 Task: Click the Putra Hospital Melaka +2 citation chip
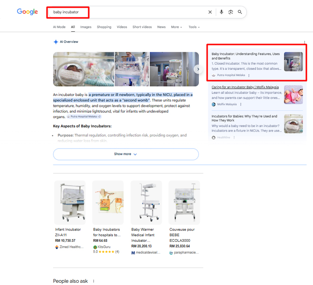click(x=84, y=116)
